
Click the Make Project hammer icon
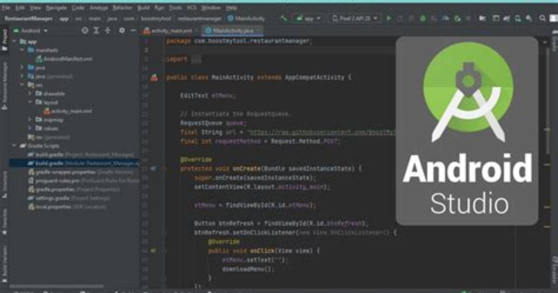click(284, 18)
